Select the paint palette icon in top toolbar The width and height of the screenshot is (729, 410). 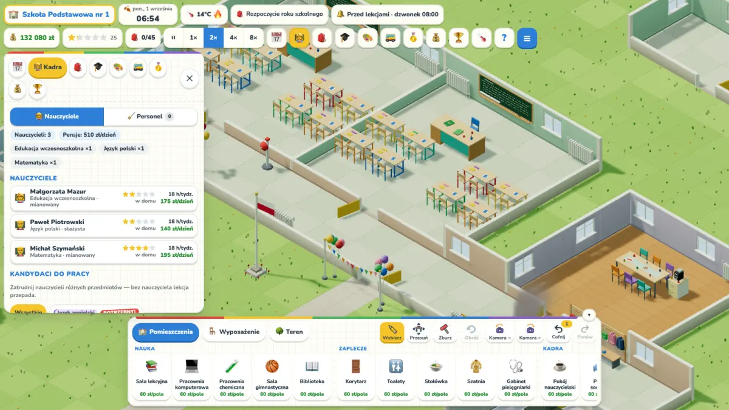pos(368,38)
